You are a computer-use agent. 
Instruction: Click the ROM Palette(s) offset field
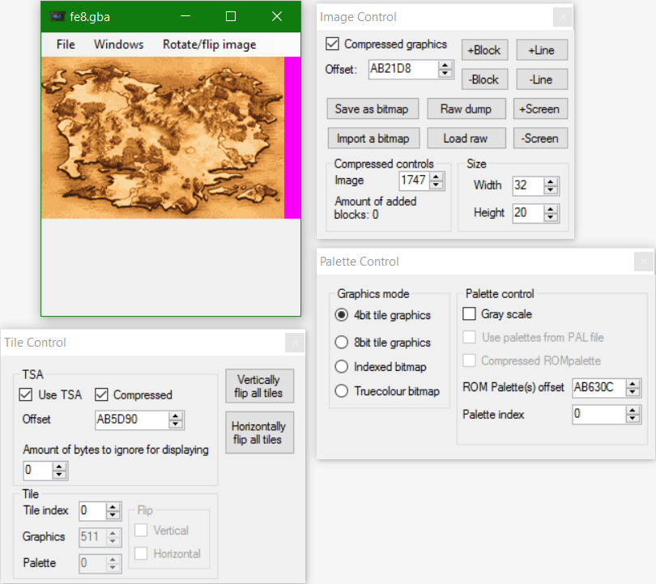tap(597, 387)
